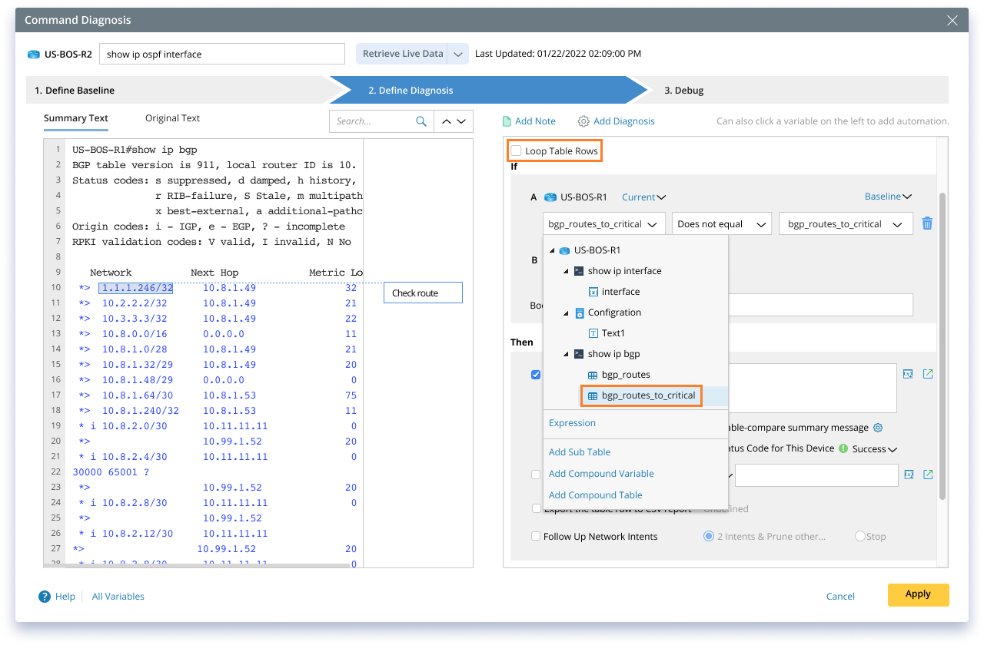Switch to the Summary Text tab
The image size is (984, 645).
(76, 118)
